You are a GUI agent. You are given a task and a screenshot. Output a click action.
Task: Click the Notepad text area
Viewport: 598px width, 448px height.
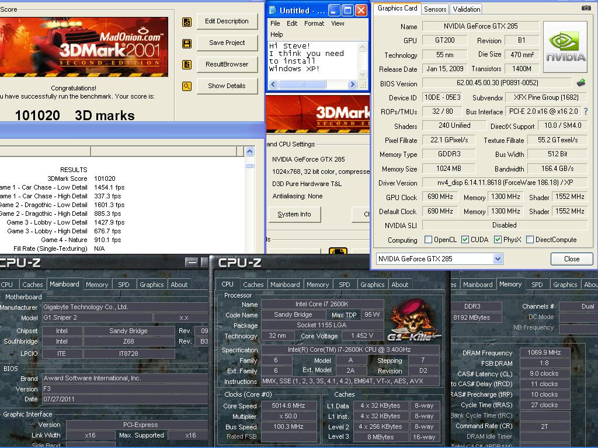pos(314,60)
